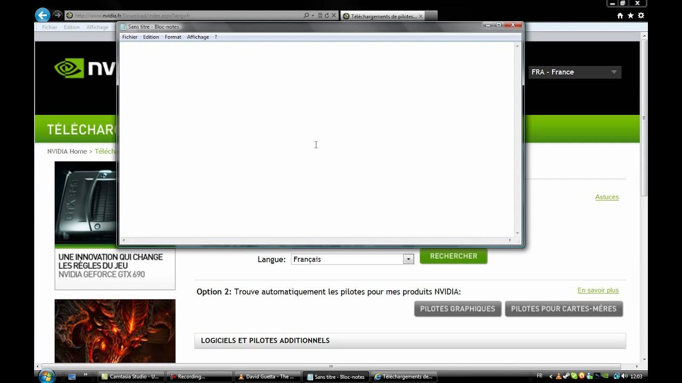
Task: Click the browser forward arrow
Action: click(57, 15)
